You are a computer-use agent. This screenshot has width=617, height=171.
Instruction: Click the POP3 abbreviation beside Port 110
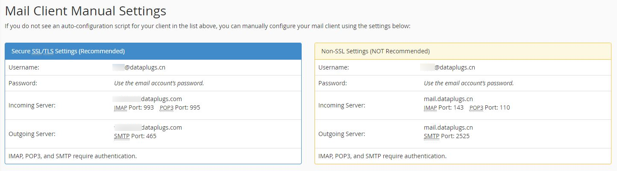[x=476, y=108]
